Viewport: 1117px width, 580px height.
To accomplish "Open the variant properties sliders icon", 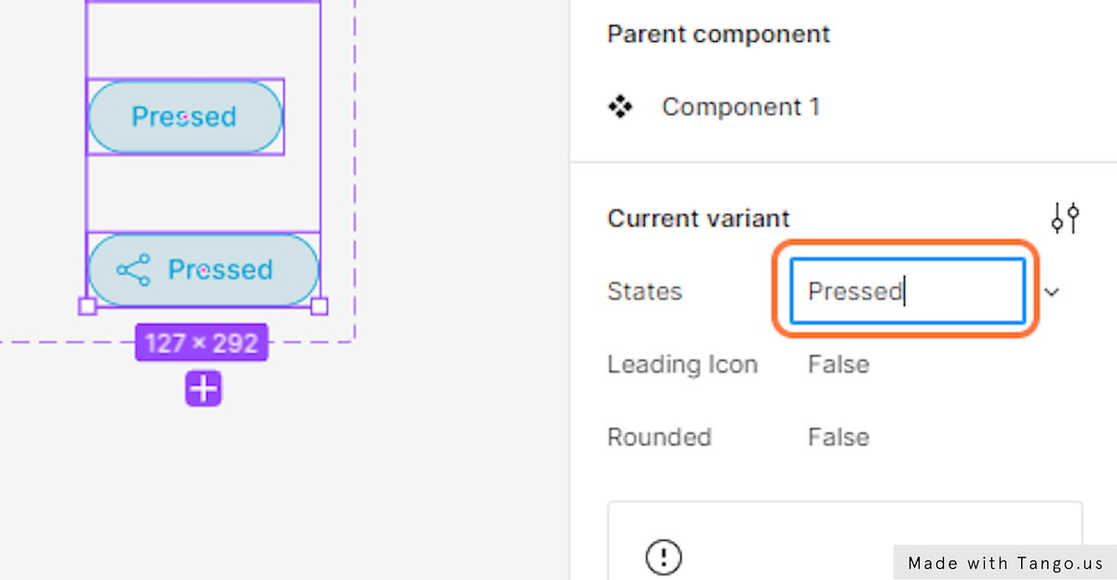I will 1065,218.
